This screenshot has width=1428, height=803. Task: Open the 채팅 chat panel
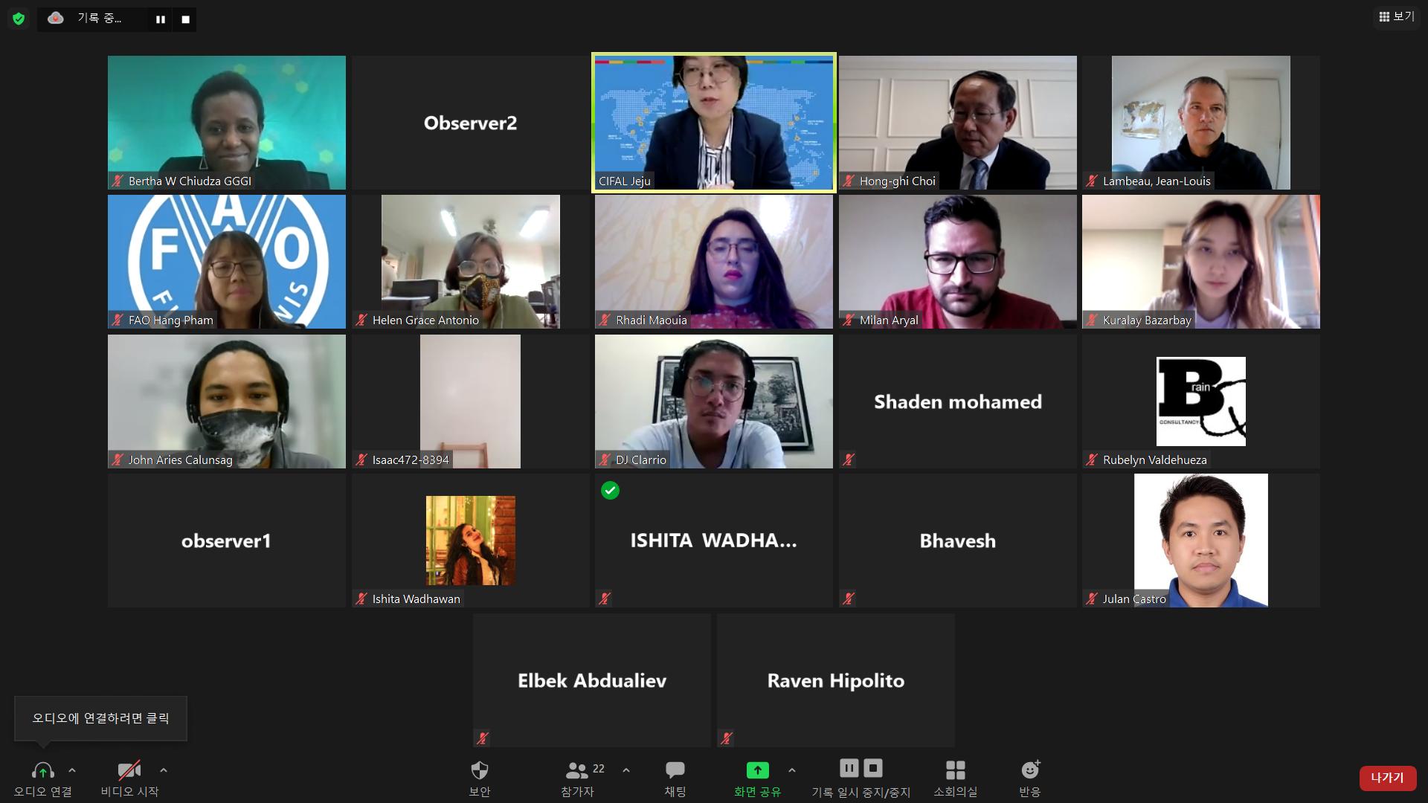tap(675, 778)
